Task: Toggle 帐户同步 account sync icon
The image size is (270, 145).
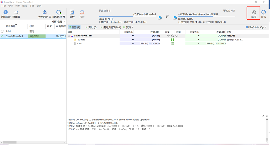Action: pyautogui.click(x=45, y=12)
